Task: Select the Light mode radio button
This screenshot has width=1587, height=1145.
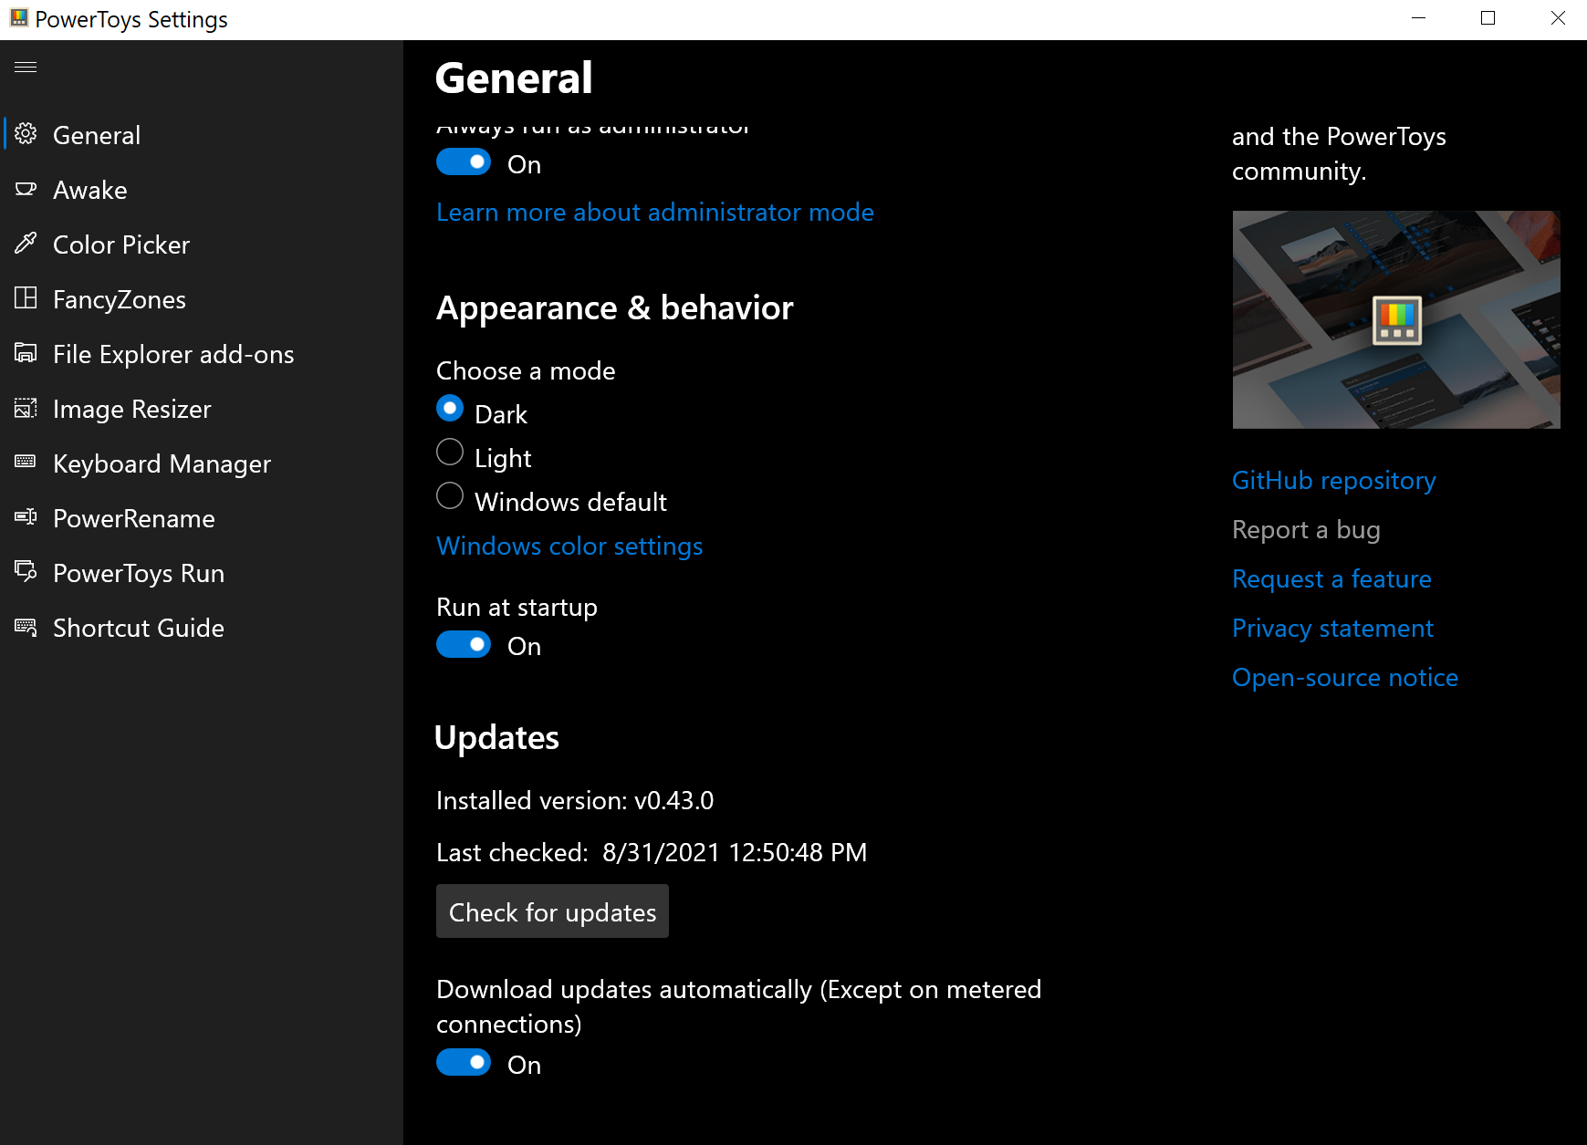Action: (x=450, y=453)
